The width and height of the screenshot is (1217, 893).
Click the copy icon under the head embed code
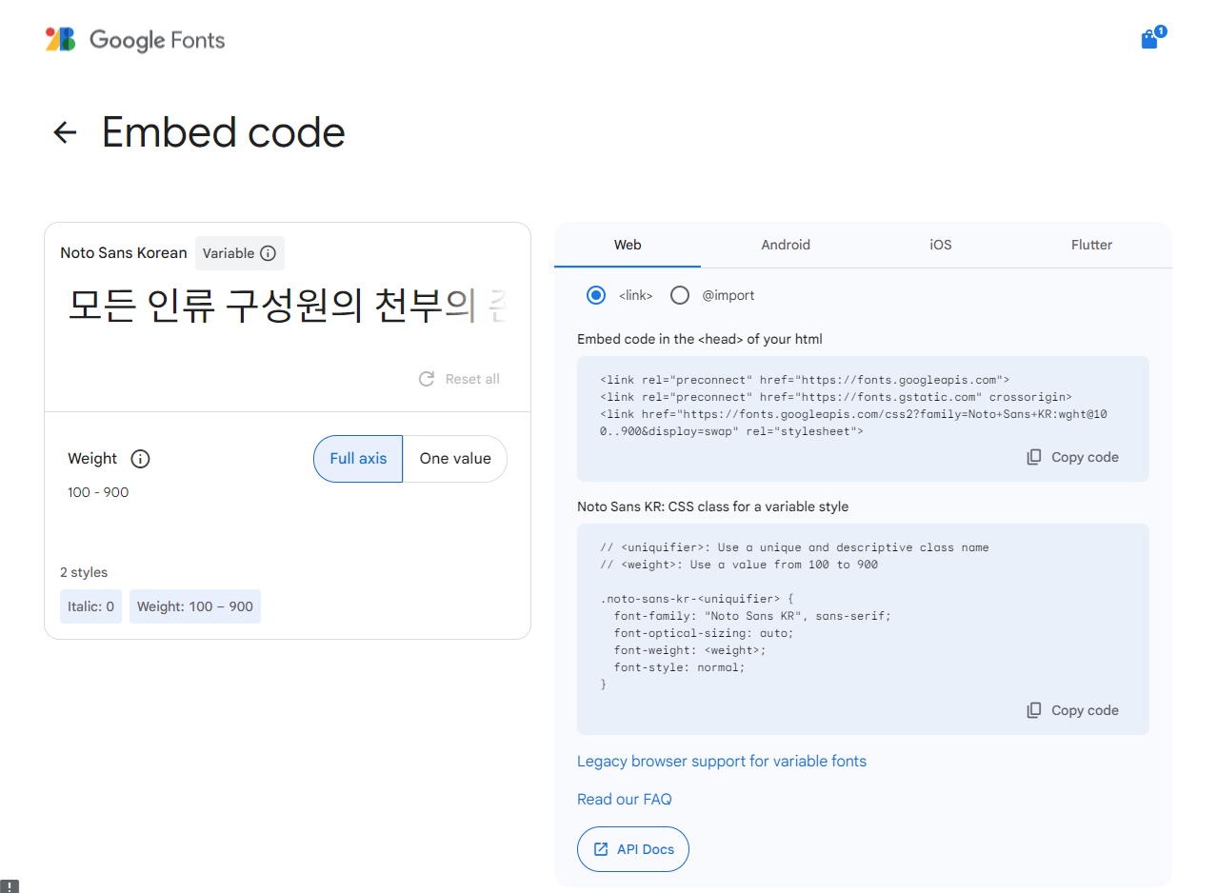pos(1034,457)
